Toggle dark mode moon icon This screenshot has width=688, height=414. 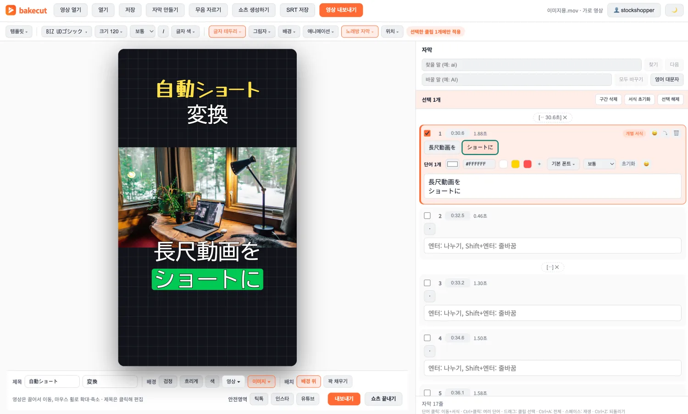674,10
